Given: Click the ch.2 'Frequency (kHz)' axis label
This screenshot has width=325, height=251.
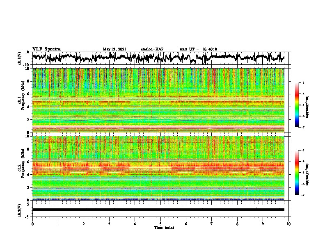Looking at the screenshot, I should coord(23,163).
